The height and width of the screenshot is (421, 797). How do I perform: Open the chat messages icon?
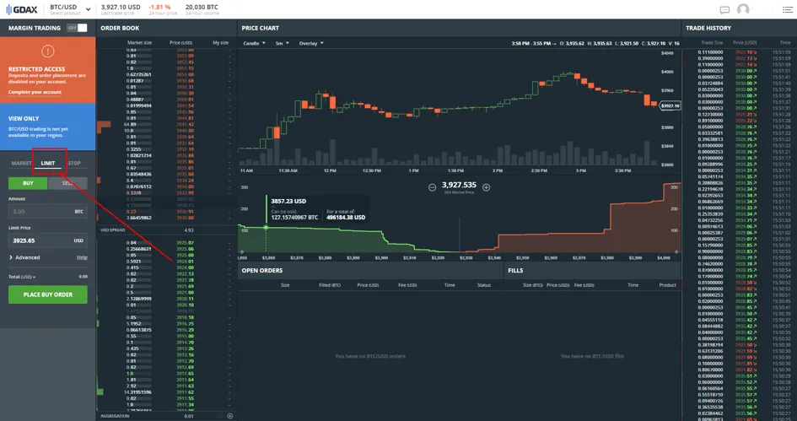click(724, 9)
